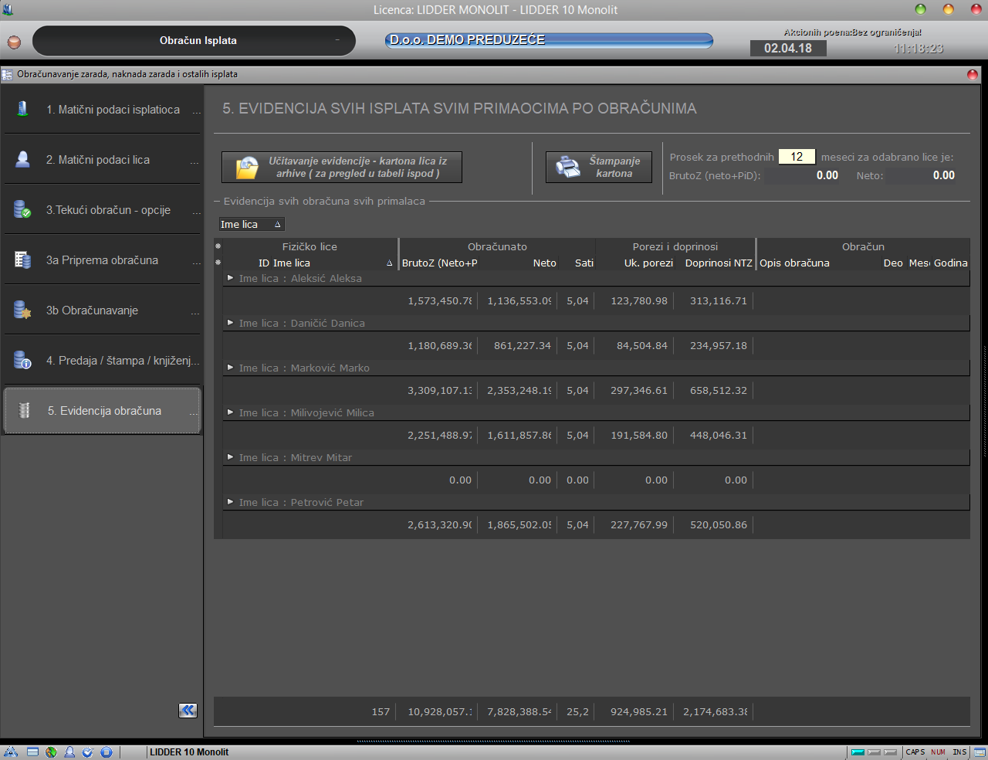This screenshot has height=760, width=988.
Task: Expand the Mitrev Mitar group row
Action: pyautogui.click(x=230, y=457)
